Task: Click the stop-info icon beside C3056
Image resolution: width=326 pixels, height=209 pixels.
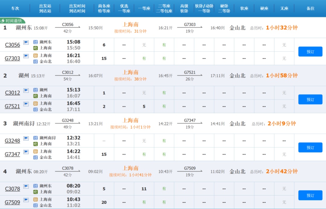Action: (26, 42)
